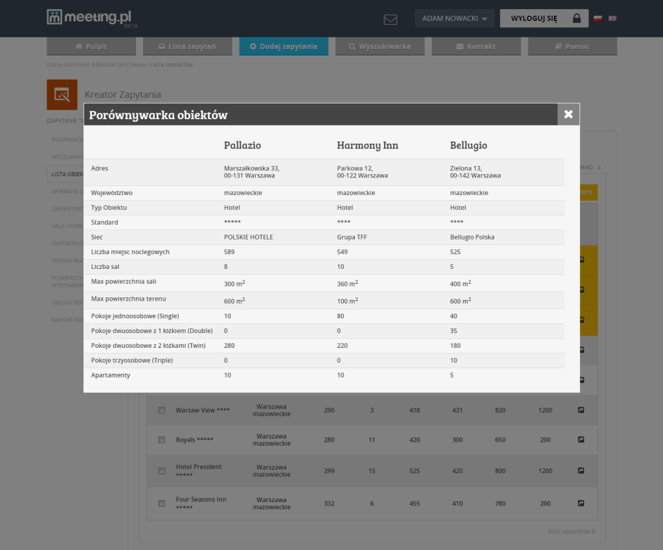Click the Bellugio Polska network value
The height and width of the screenshot is (550, 663).
[472, 237]
